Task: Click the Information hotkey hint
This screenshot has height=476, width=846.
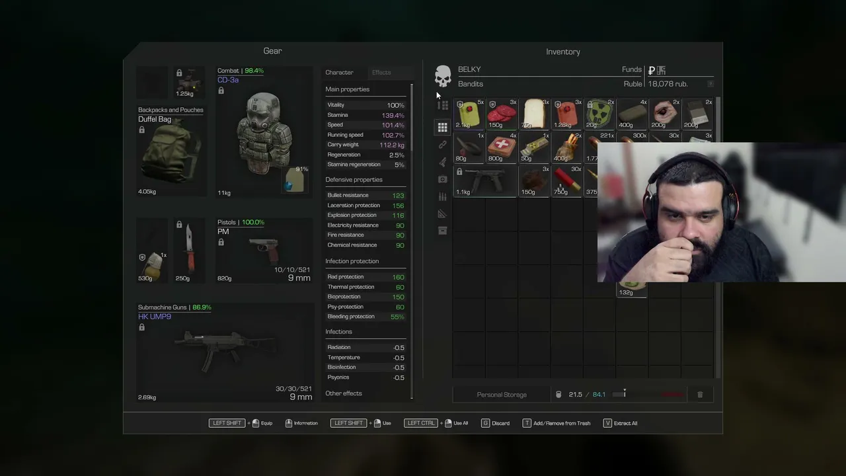Action: coord(301,423)
